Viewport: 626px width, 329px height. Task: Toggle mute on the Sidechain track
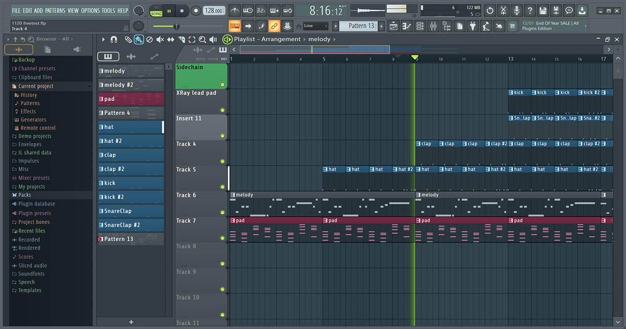pos(223,84)
